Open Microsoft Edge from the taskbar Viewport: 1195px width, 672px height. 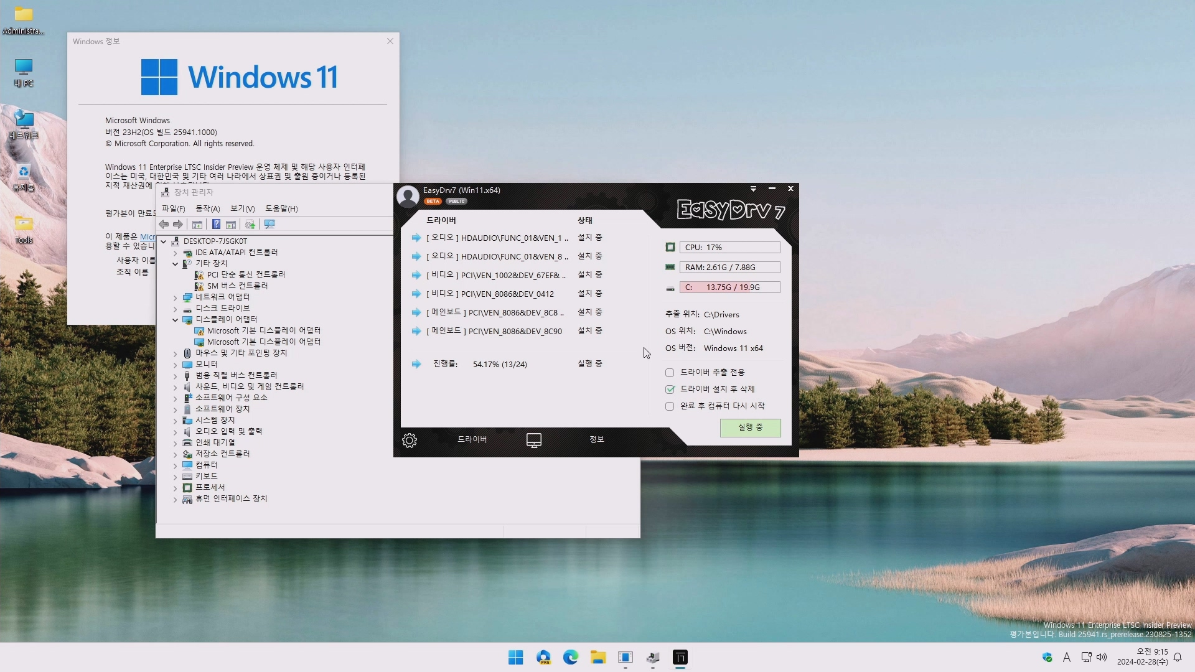pyautogui.click(x=571, y=658)
